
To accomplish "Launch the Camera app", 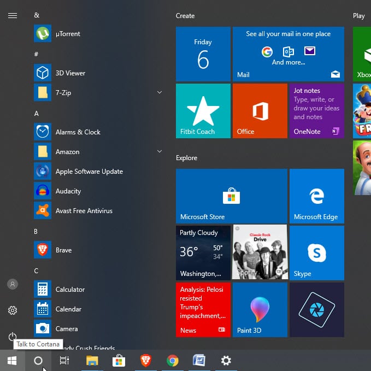I will 98,328.
